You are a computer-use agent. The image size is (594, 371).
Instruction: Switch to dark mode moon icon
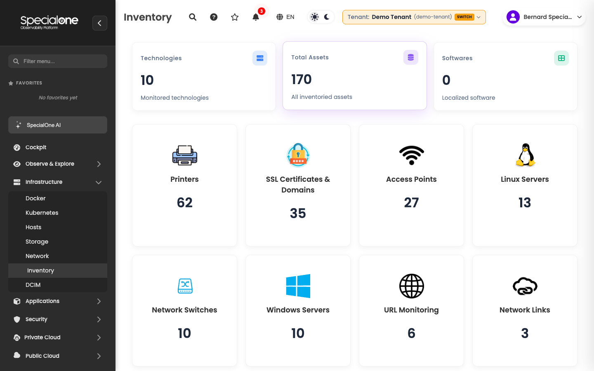(327, 17)
